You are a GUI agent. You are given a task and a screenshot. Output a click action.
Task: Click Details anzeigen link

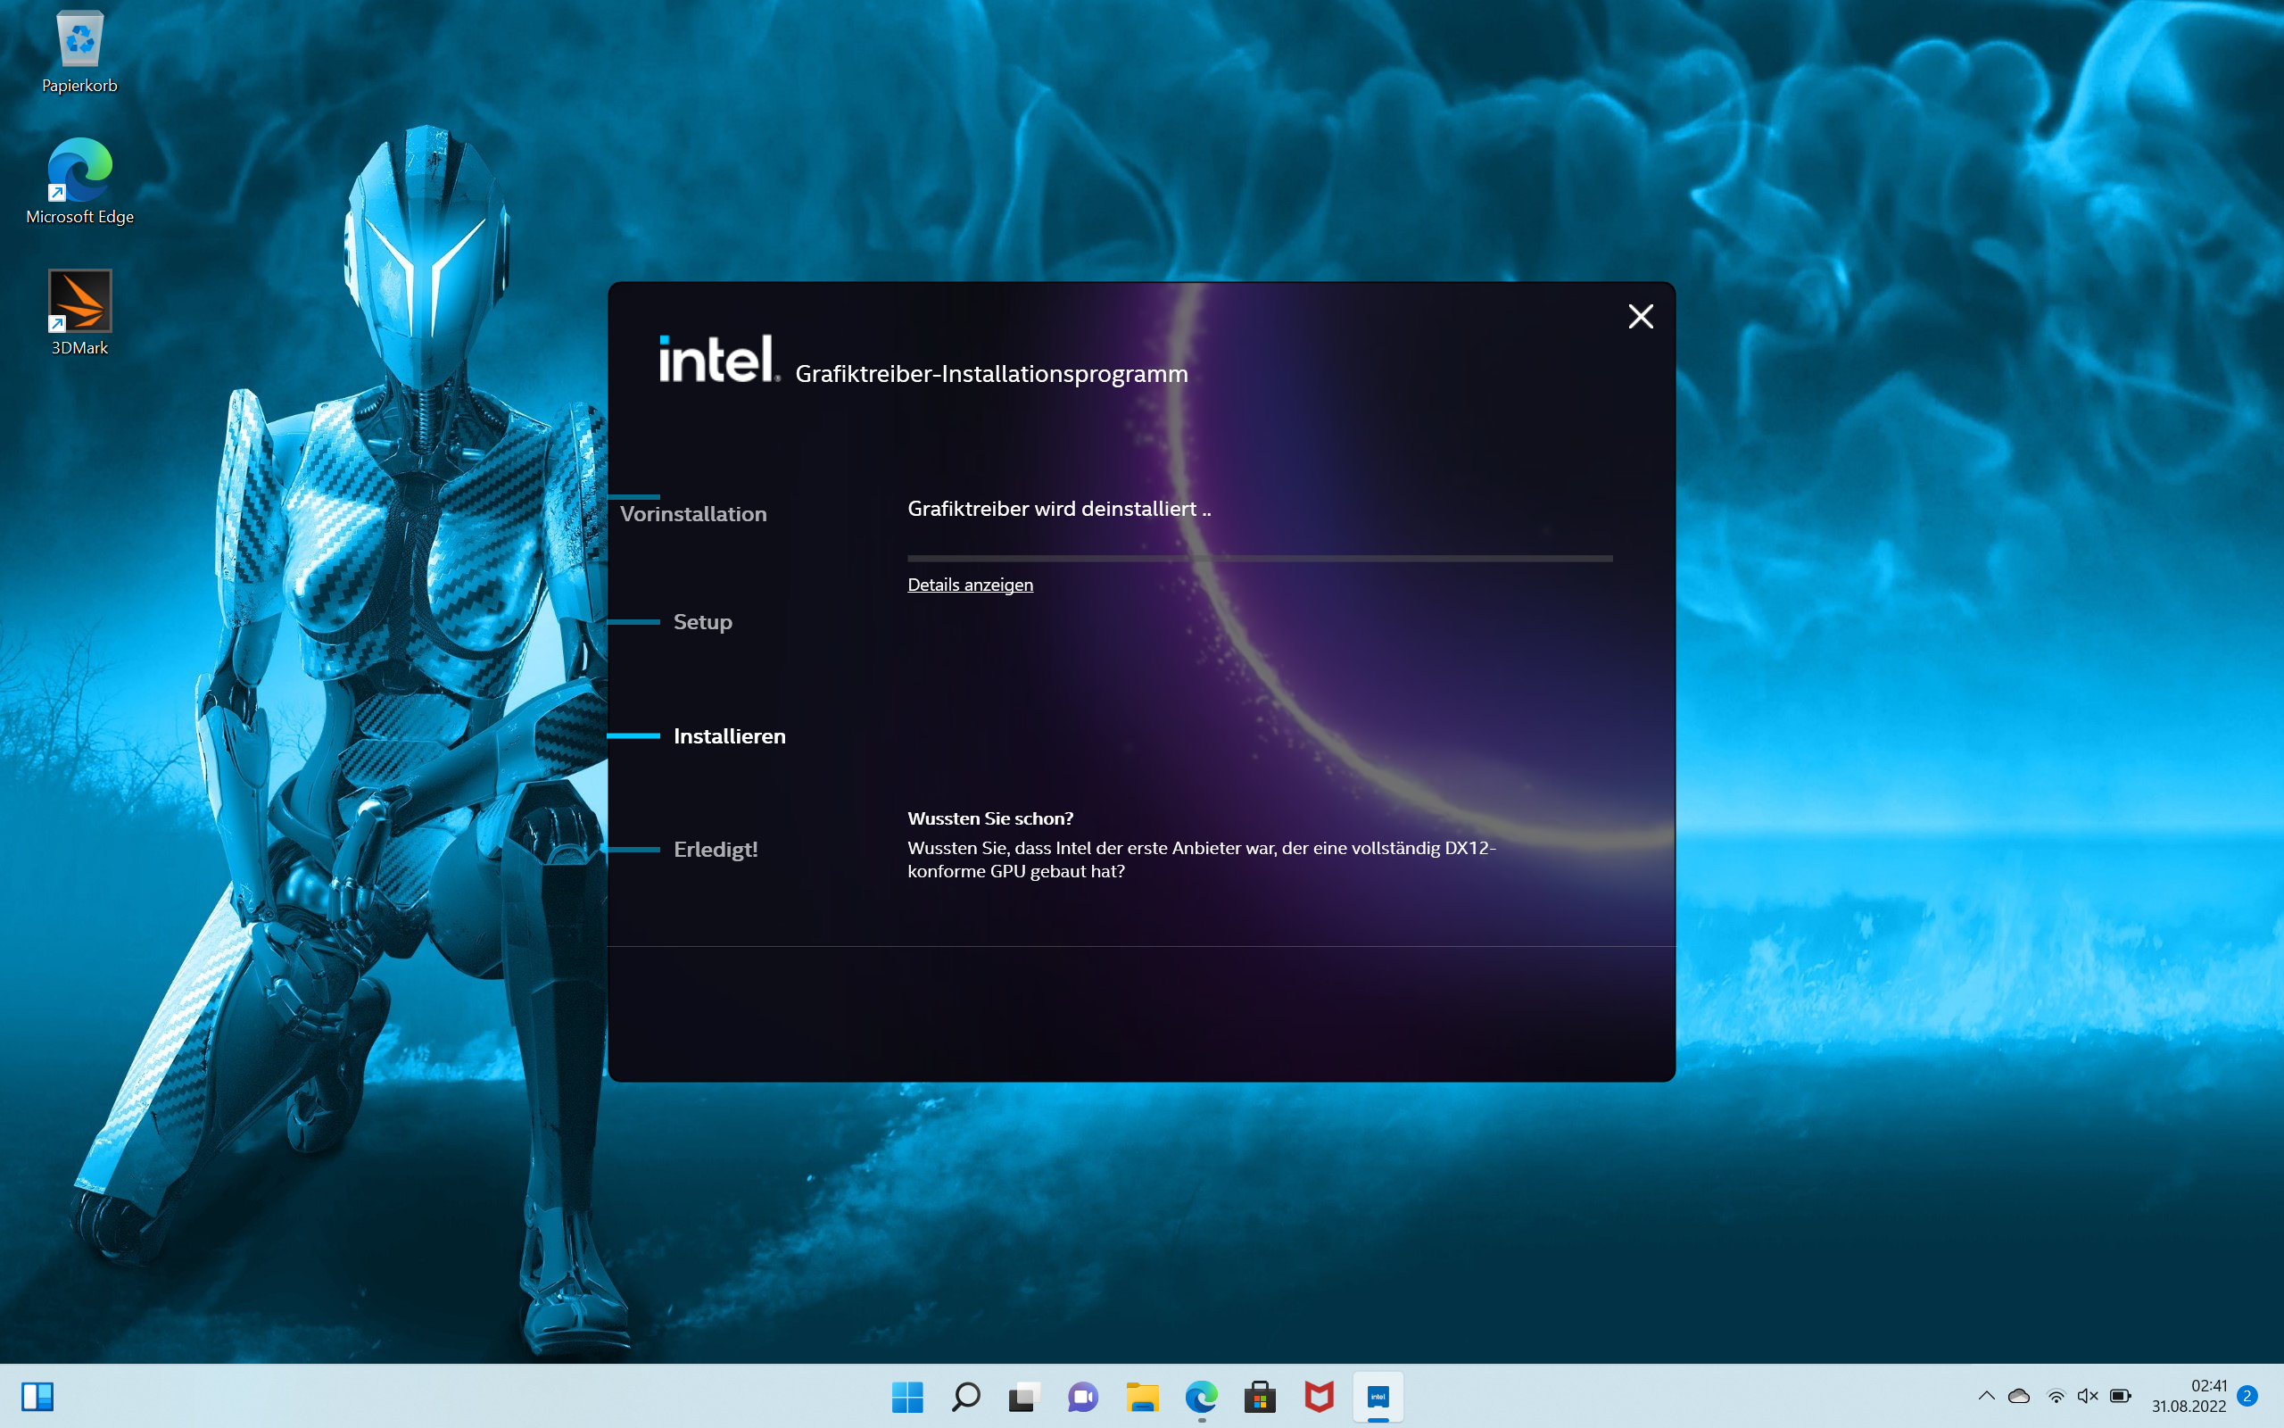tap(969, 585)
